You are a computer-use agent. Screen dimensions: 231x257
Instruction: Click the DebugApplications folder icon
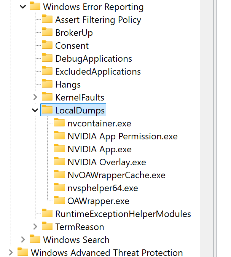[47, 58]
